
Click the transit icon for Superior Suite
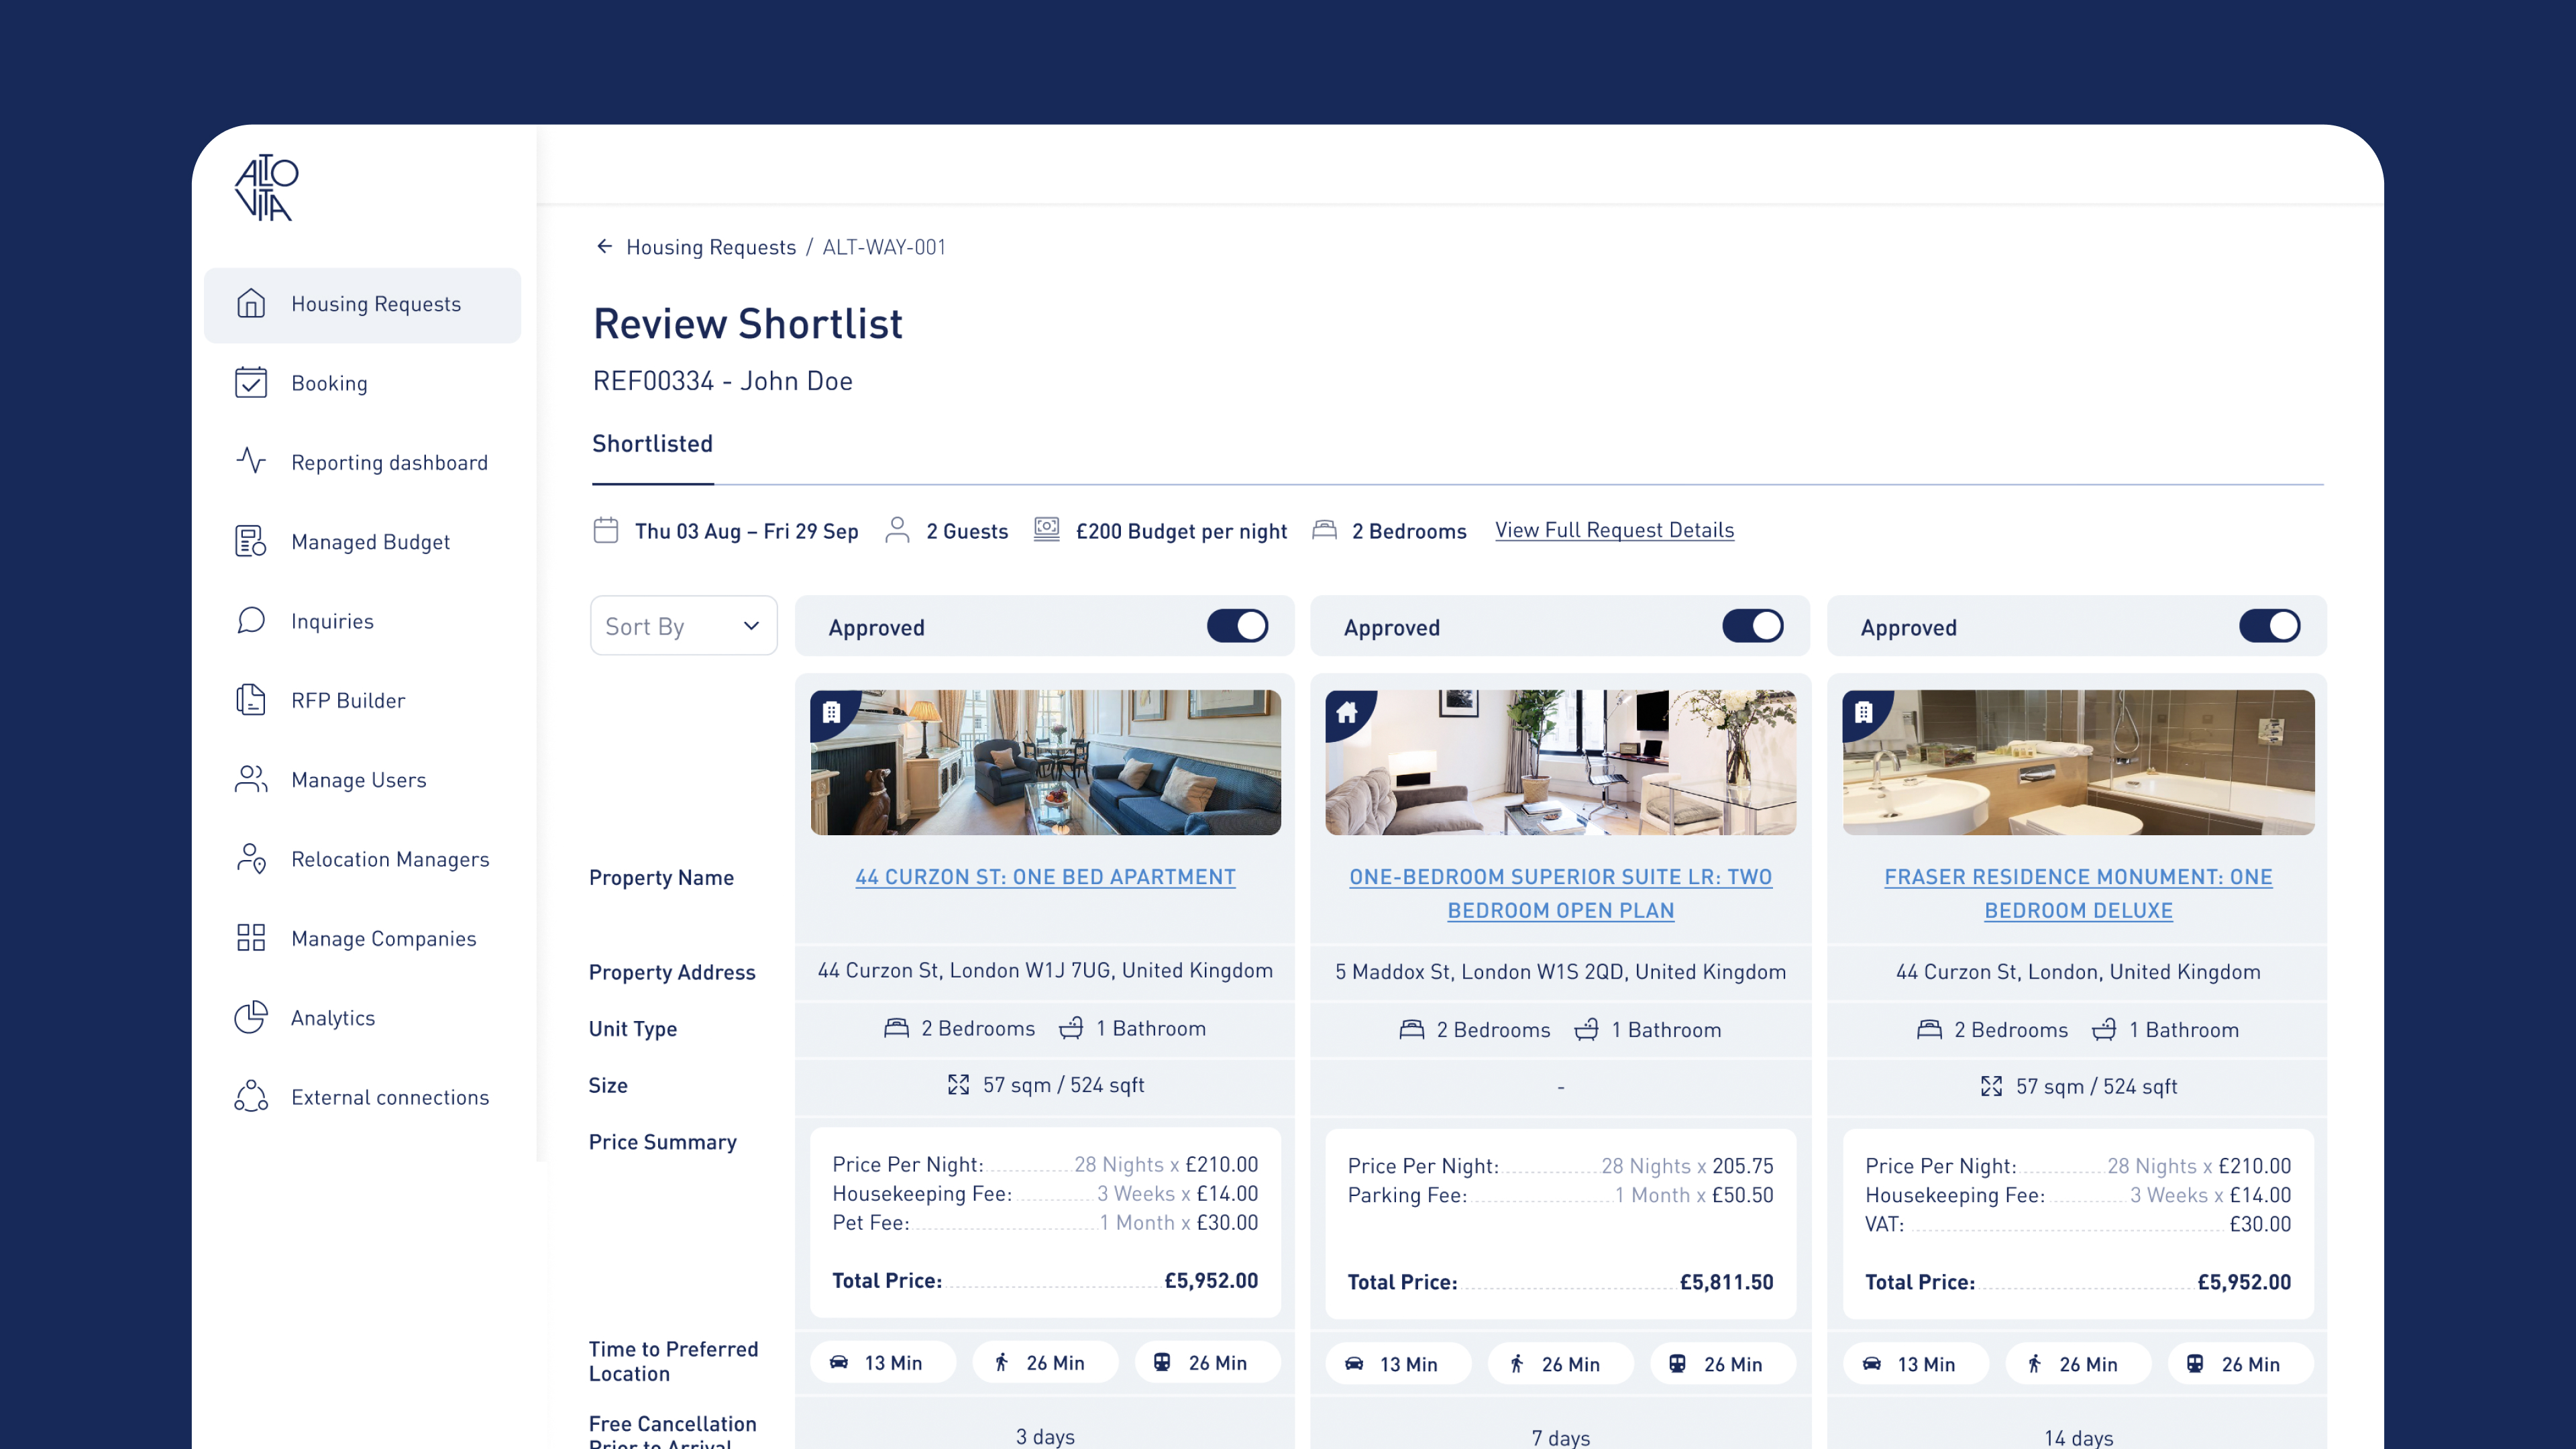(x=1677, y=1363)
